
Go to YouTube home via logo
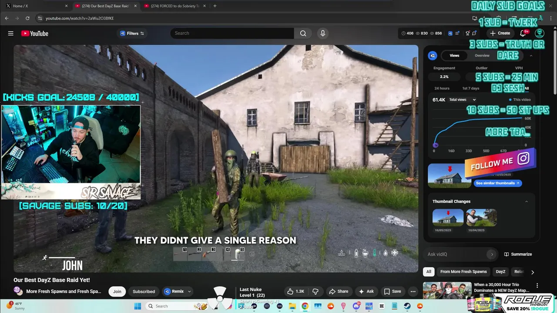pos(34,33)
